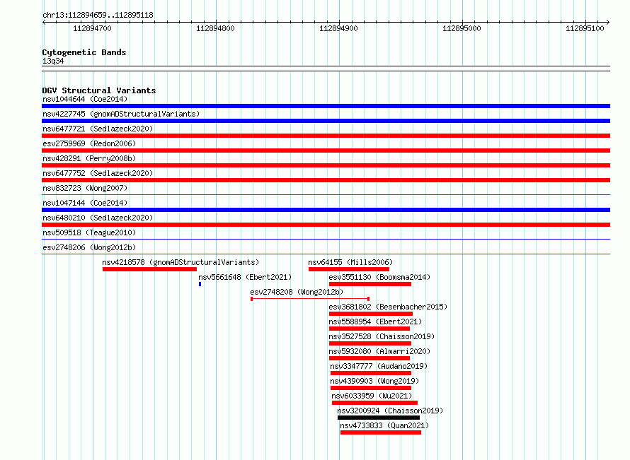Click the 112895000 ruler position
This screenshot has height=460, width=630.
click(x=462, y=28)
